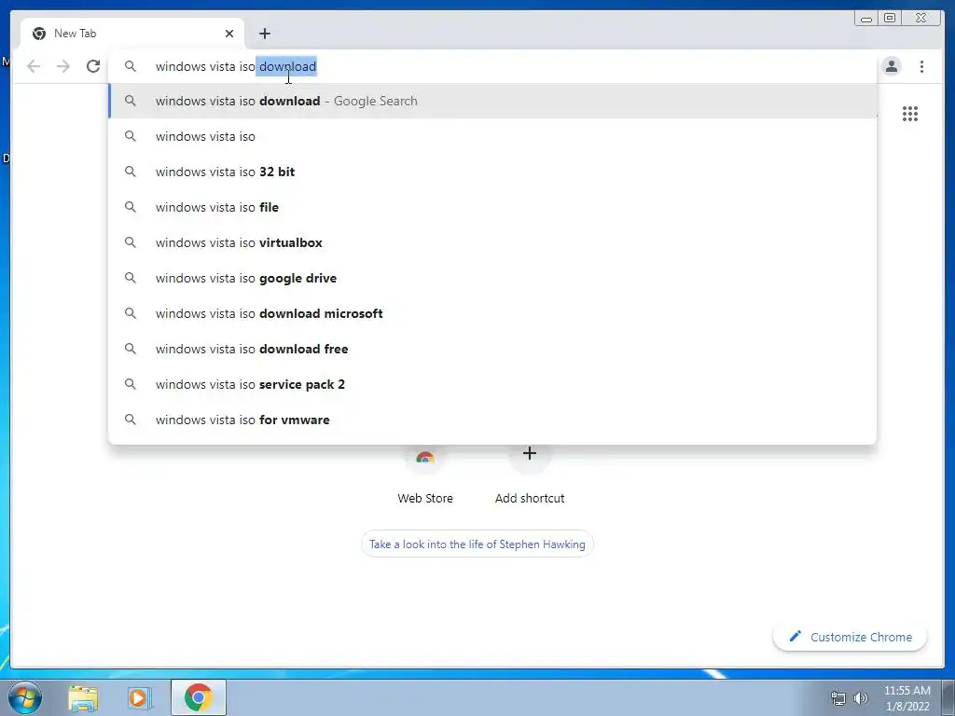This screenshot has width=955, height=716.
Task: Click the Add shortcut plus tile
Action: pos(530,476)
